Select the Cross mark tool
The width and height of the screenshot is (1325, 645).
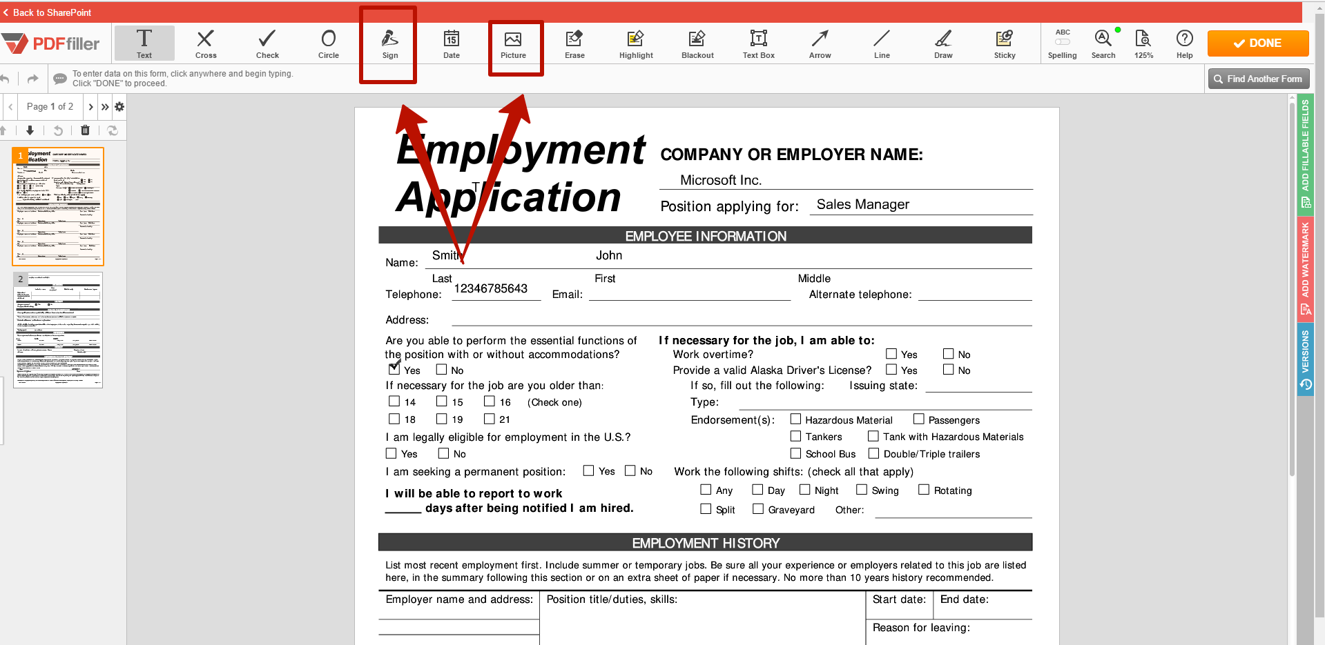206,43
